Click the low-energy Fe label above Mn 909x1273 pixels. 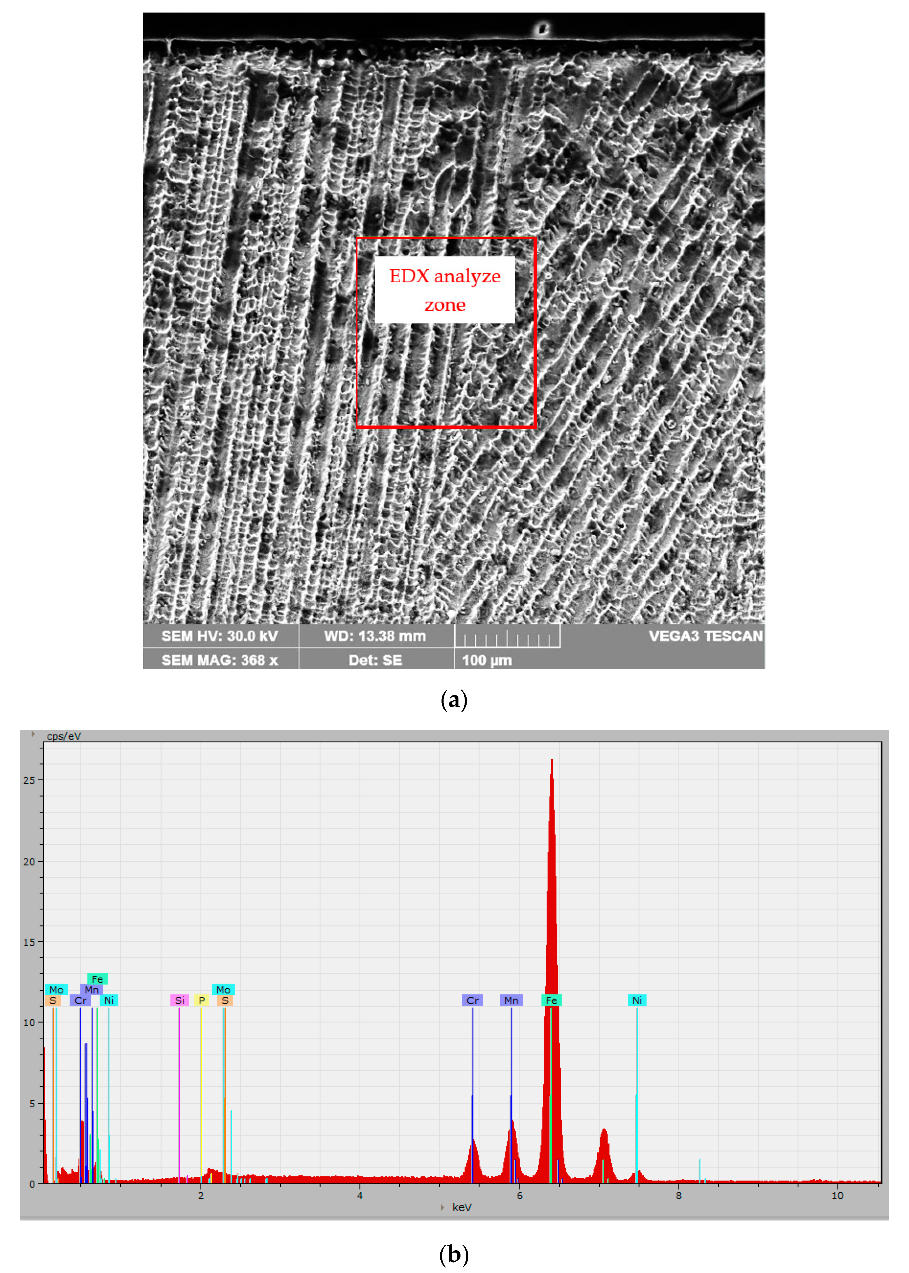click(97, 979)
